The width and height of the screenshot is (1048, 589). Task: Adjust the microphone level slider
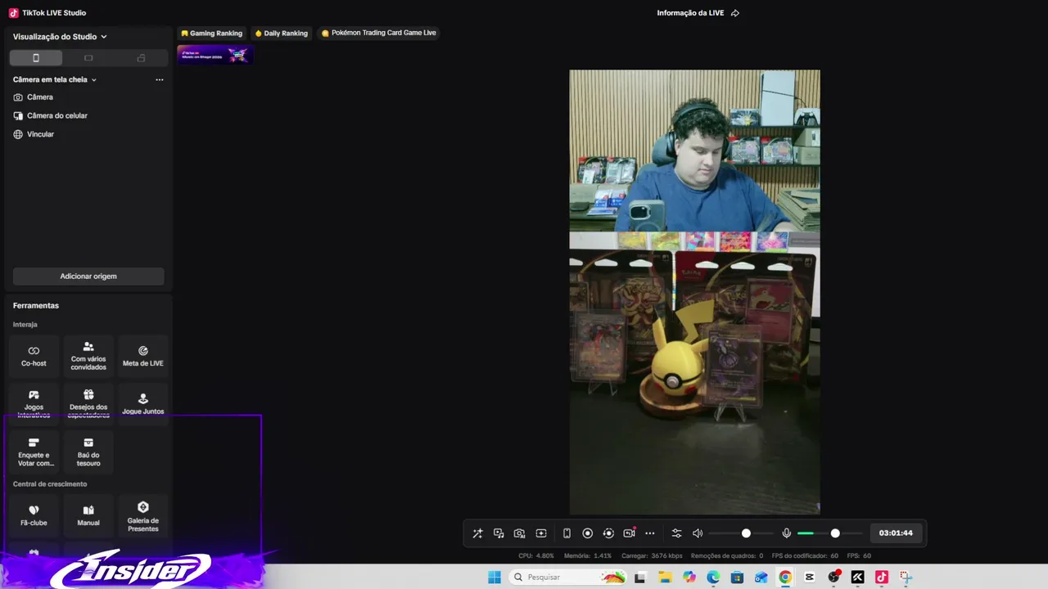[x=829, y=533]
